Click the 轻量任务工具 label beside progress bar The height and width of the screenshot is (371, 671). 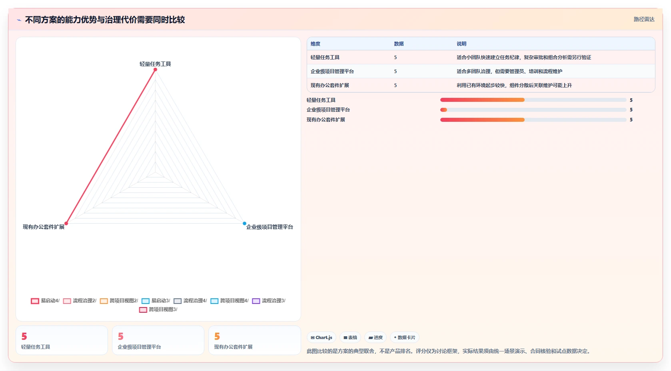[x=321, y=100]
